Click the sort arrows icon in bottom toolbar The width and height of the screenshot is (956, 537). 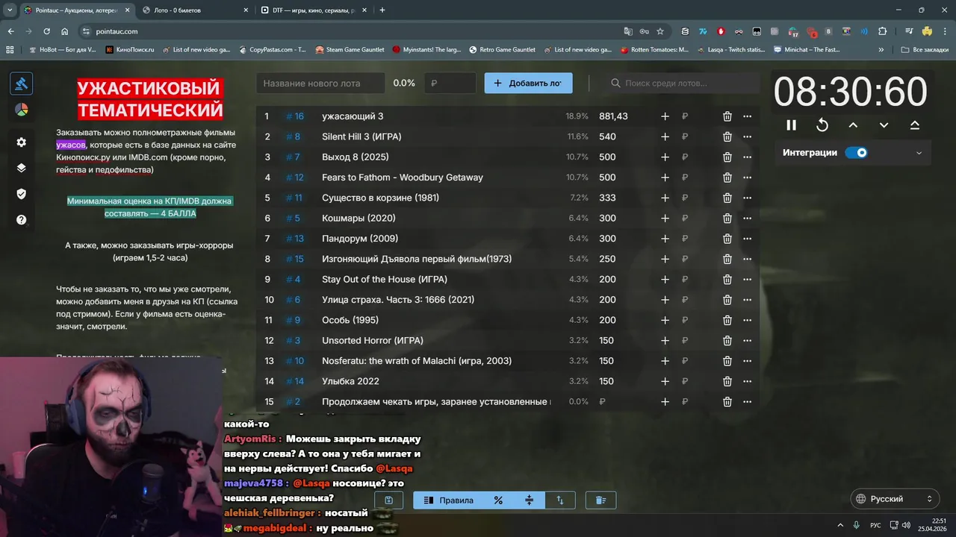coord(560,500)
